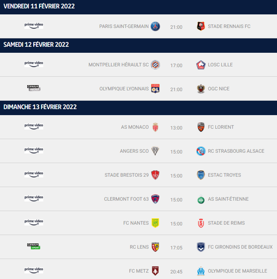Click the Olympique de Marseille logo
This screenshot has width=277, height=279.
(x=201, y=271)
